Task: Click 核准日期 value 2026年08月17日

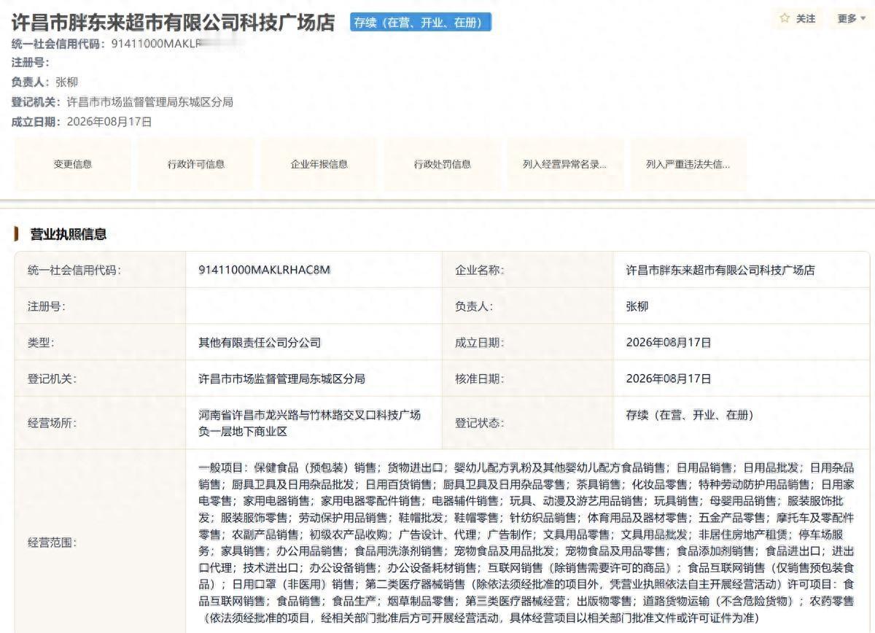Action: (x=669, y=378)
